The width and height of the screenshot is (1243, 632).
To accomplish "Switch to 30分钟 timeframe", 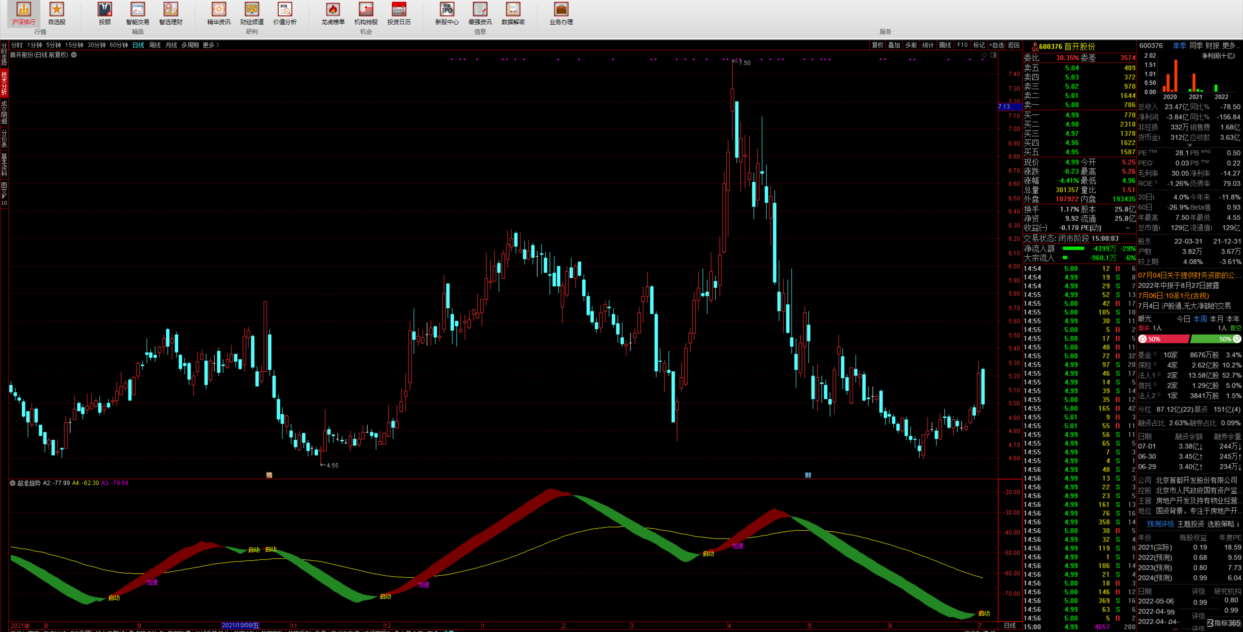I will coord(96,45).
